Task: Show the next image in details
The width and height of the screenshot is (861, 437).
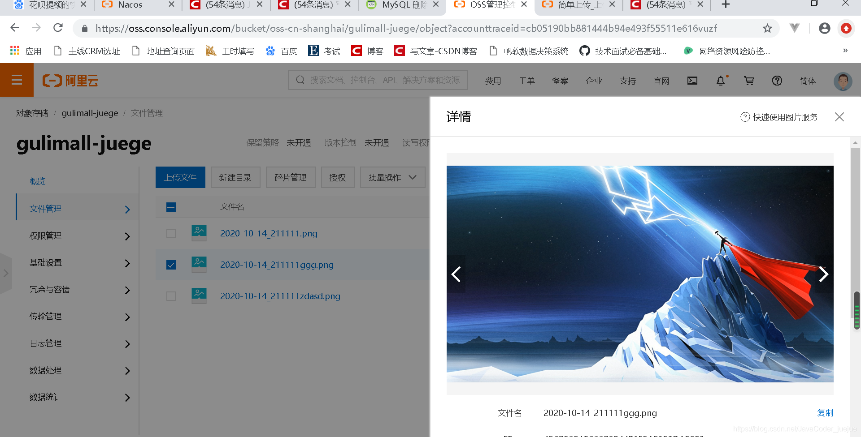Action: (824, 274)
